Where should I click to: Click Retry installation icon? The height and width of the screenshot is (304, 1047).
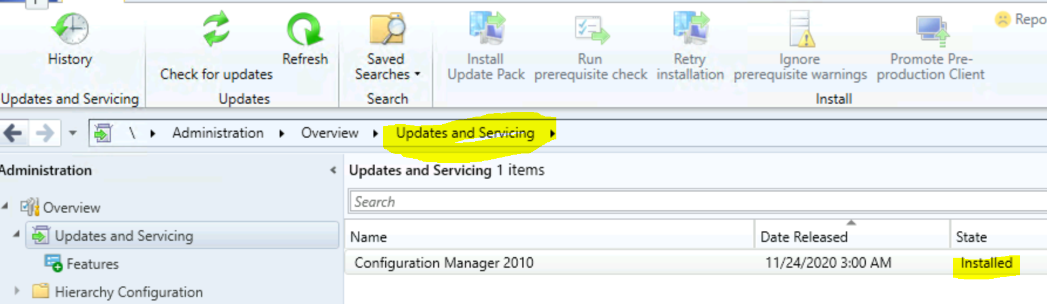coord(691,28)
